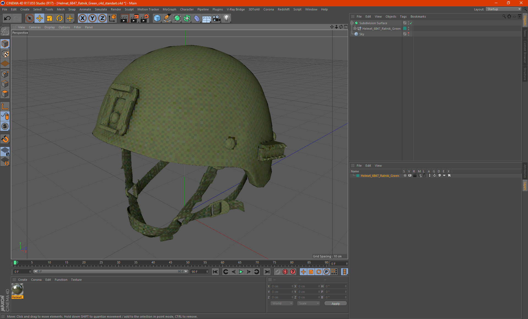Toggle the Y axis lock

click(92, 18)
